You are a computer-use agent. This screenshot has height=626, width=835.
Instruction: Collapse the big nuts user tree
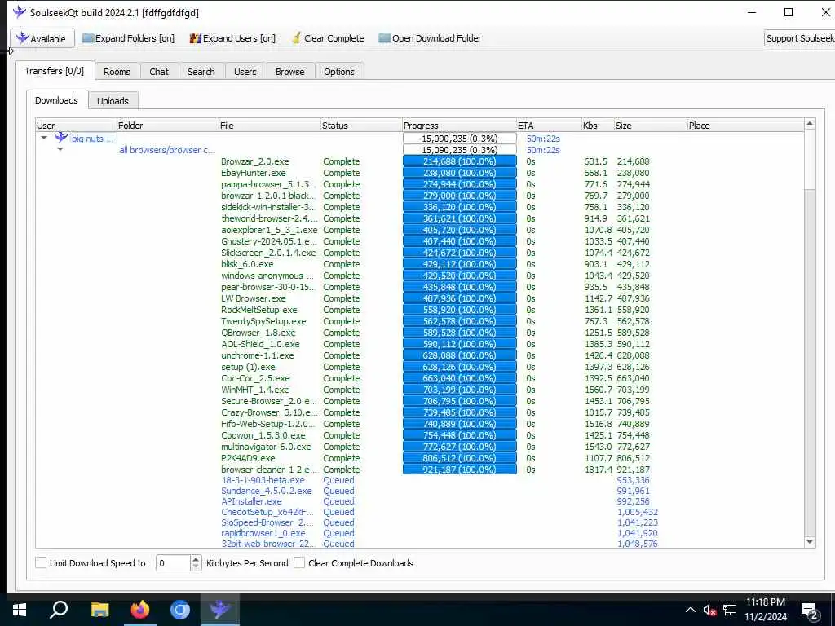point(44,138)
